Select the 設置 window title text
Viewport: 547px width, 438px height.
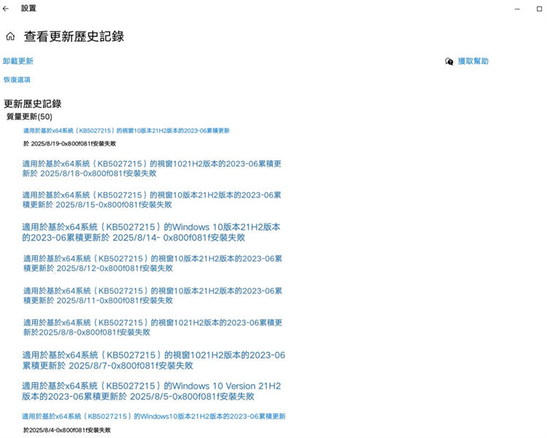point(28,8)
